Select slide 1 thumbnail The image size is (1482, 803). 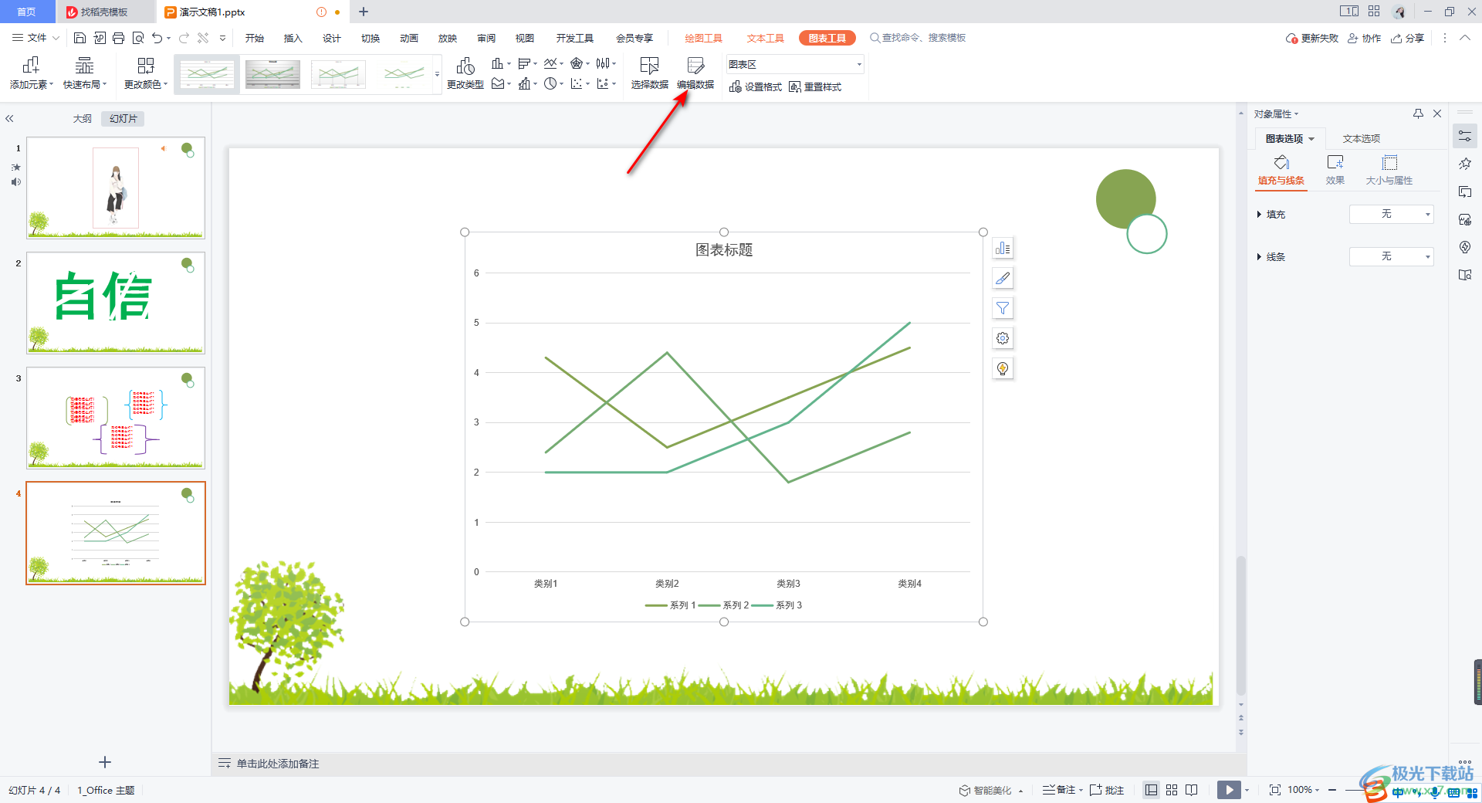click(x=116, y=188)
